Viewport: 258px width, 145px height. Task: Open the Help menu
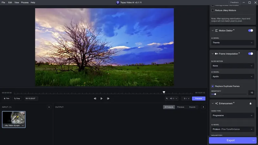coord(33,3)
